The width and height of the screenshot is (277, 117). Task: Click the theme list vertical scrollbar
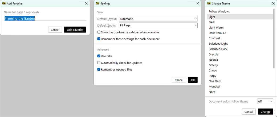274,39
